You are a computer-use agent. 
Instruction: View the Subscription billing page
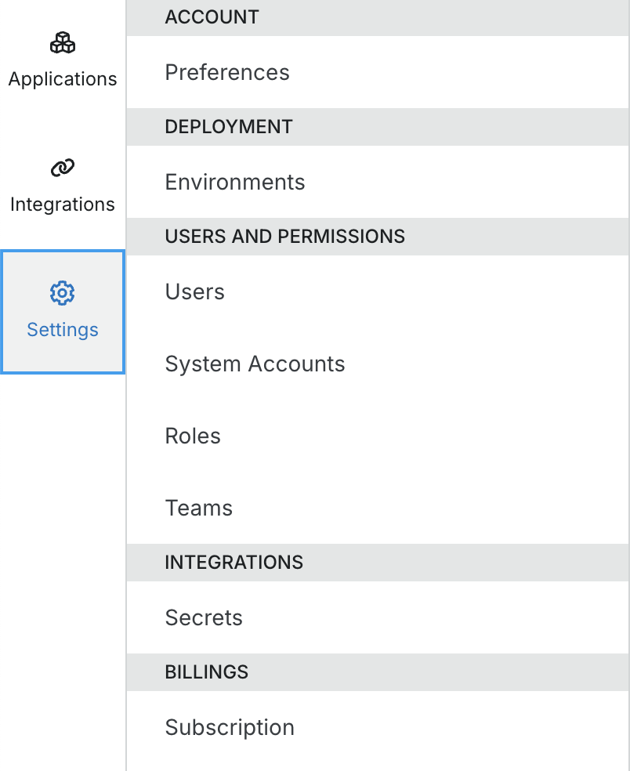pos(230,727)
